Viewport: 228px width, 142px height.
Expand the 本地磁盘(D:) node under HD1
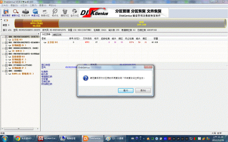(6, 45)
